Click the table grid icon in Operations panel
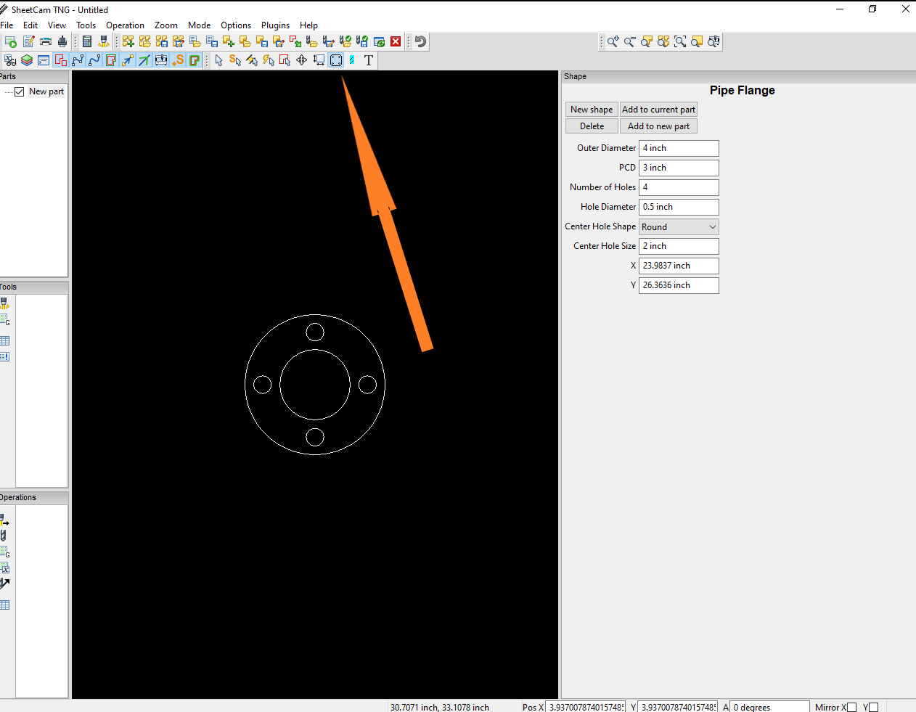Screen dimensions: 916x712 point(5,605)
